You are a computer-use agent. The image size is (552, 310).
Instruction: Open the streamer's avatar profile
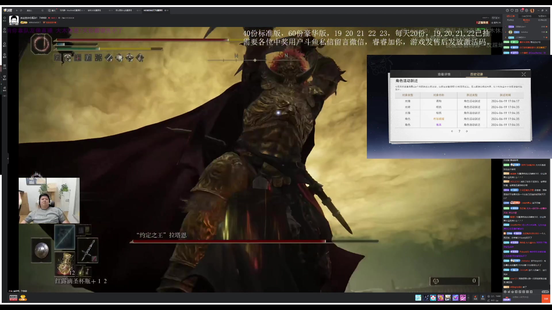pos(14,20)
